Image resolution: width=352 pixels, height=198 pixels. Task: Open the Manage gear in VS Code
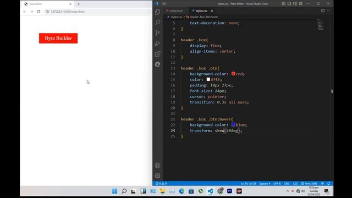coord(158,175)
